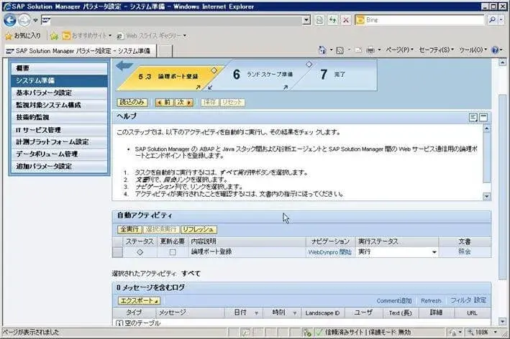Click the compatibility view icon

coord(319,20)
